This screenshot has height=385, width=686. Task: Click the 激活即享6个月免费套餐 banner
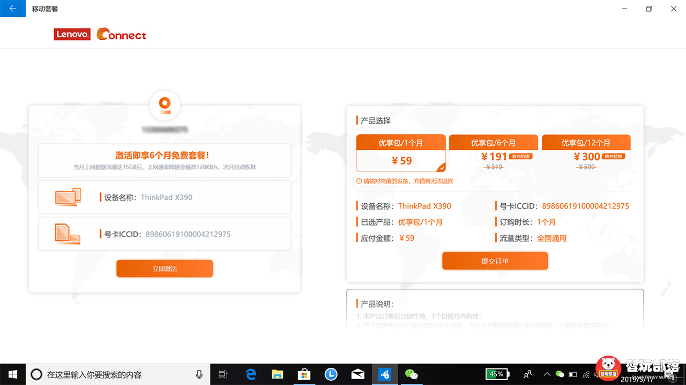click(165, 160)
